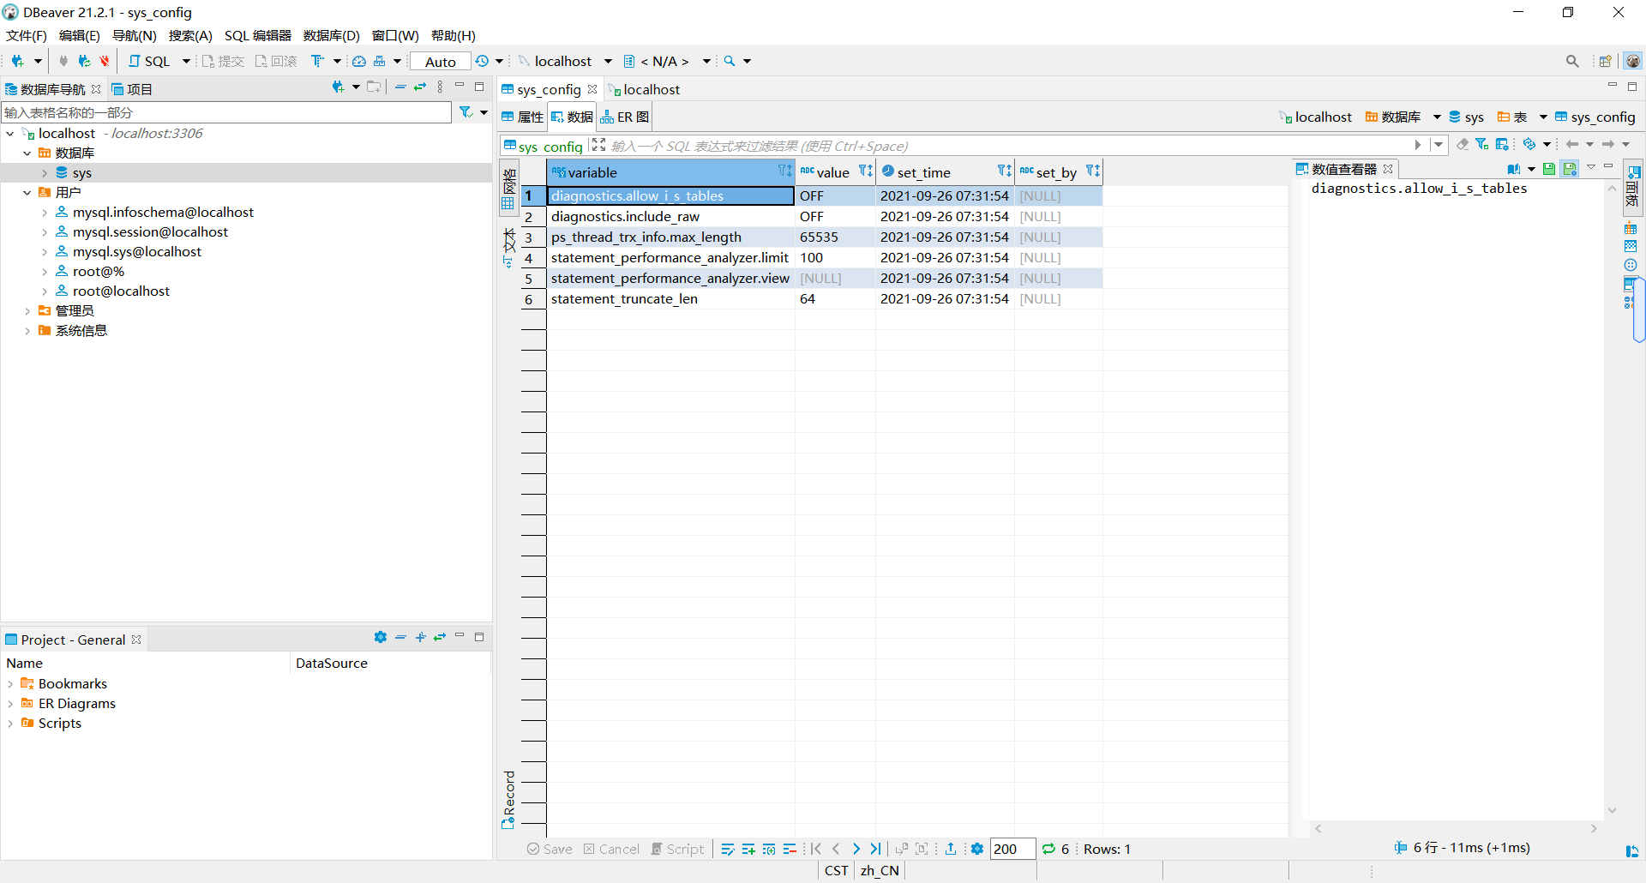Viewport: 1646px width, 883px height.
Task: Select Scripts folder in Project panel
Action: (x=59, y=723)
